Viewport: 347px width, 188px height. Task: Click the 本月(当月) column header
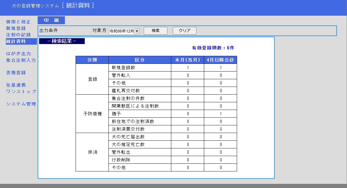(x=188, y=60)
